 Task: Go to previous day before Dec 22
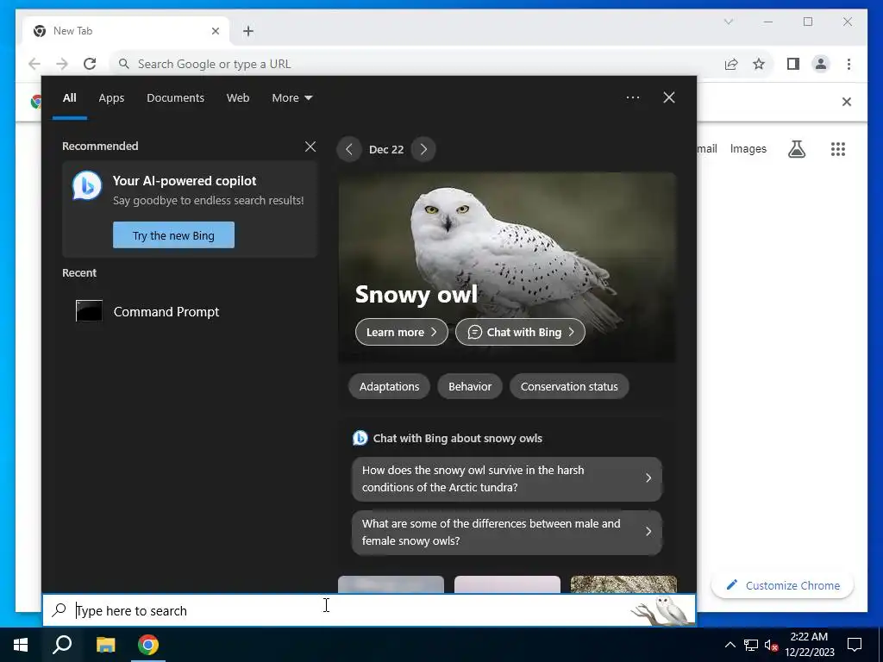coord(349,149)
